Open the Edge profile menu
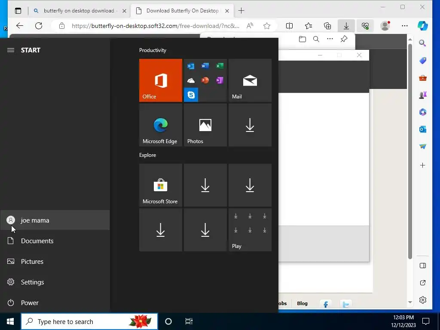Screen dimensions: 440x330 (385, 26)
